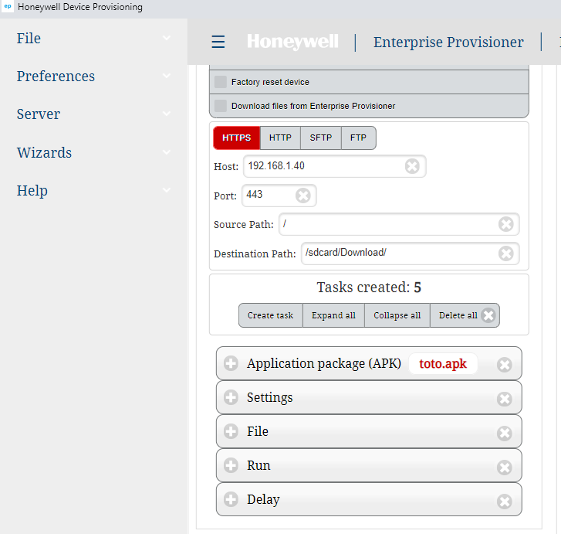Screen dimensions: 561x534
Task: Click the Honeywell logo
Action: (292, 42)
